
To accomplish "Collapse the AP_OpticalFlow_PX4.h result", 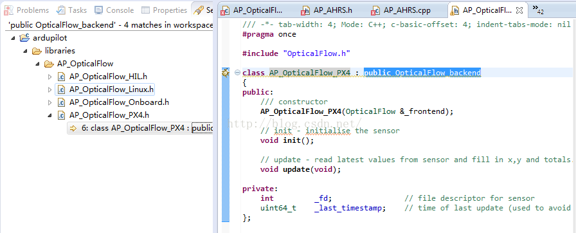I will click(x=50, y=115).
